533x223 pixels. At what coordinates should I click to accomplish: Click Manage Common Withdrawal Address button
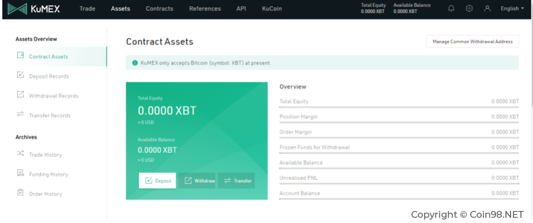(472, 41)
